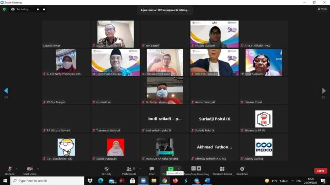
Task: Open the Chat panel
Action: tap(151, 171)
